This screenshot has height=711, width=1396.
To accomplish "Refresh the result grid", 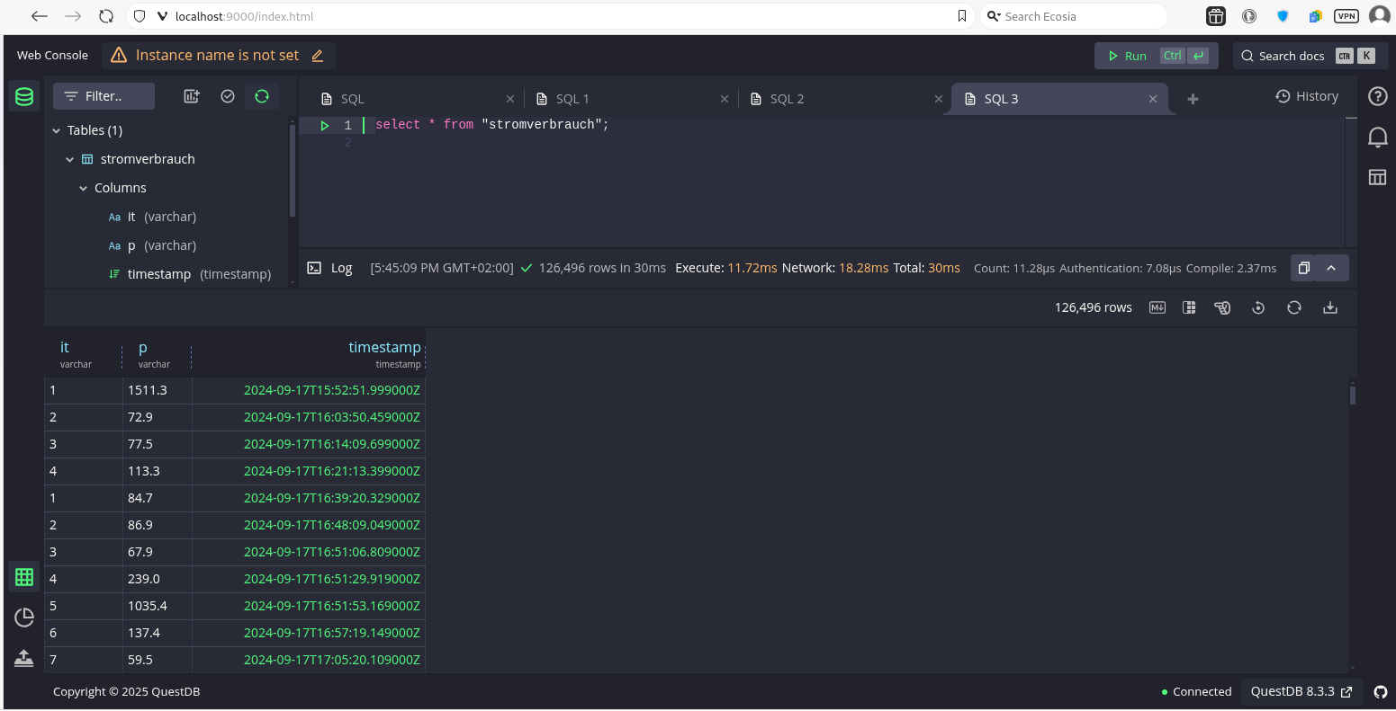I will [1293, 307].
